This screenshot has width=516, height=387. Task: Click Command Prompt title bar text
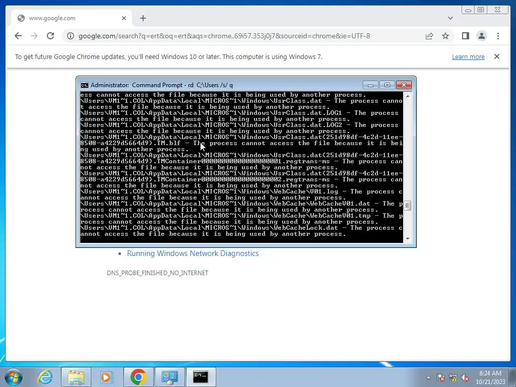(x=162, y=85)
